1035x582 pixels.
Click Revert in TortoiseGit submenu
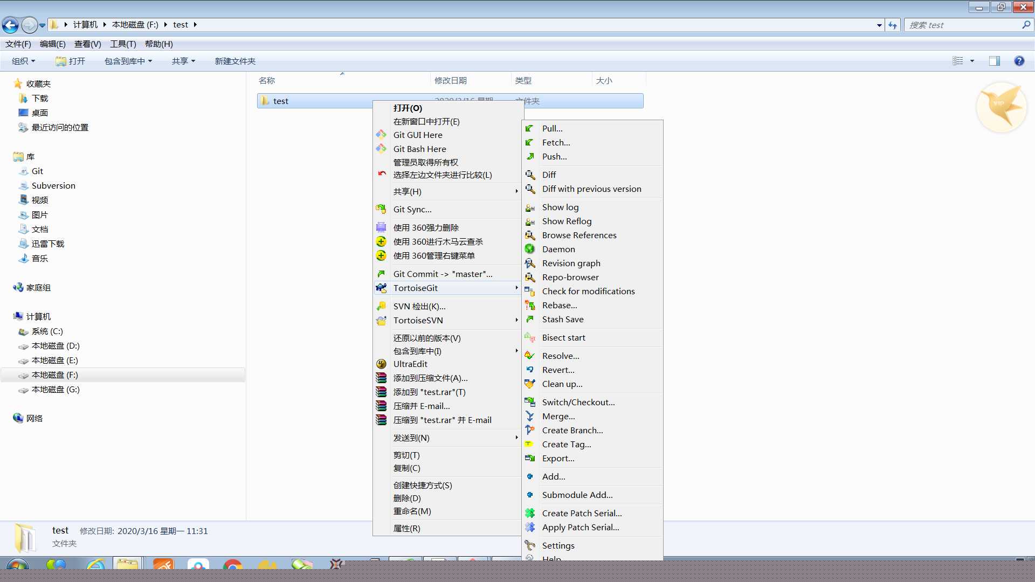click(557, 370)
